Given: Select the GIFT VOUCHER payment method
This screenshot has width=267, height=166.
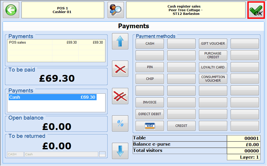Looking at the screenshot, I should [213, 44].
